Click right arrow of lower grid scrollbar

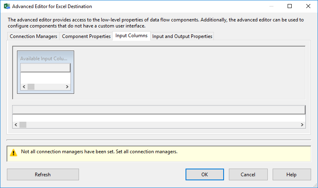point(302,125)
